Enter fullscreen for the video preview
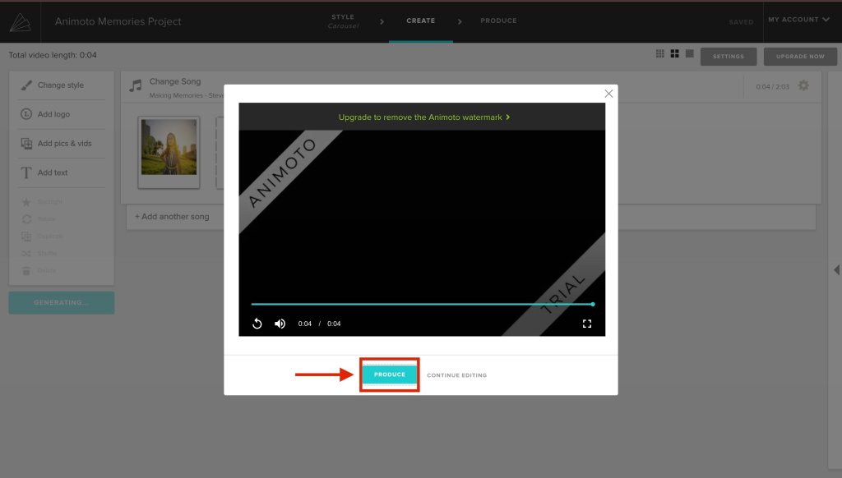 click(587, 324)
